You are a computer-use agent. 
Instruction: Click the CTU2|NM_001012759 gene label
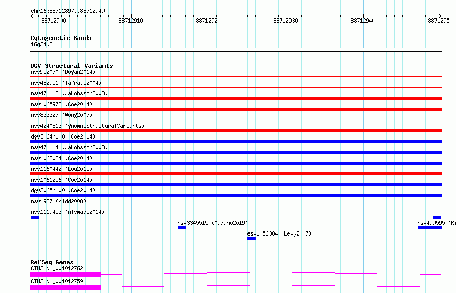point(57,281)
